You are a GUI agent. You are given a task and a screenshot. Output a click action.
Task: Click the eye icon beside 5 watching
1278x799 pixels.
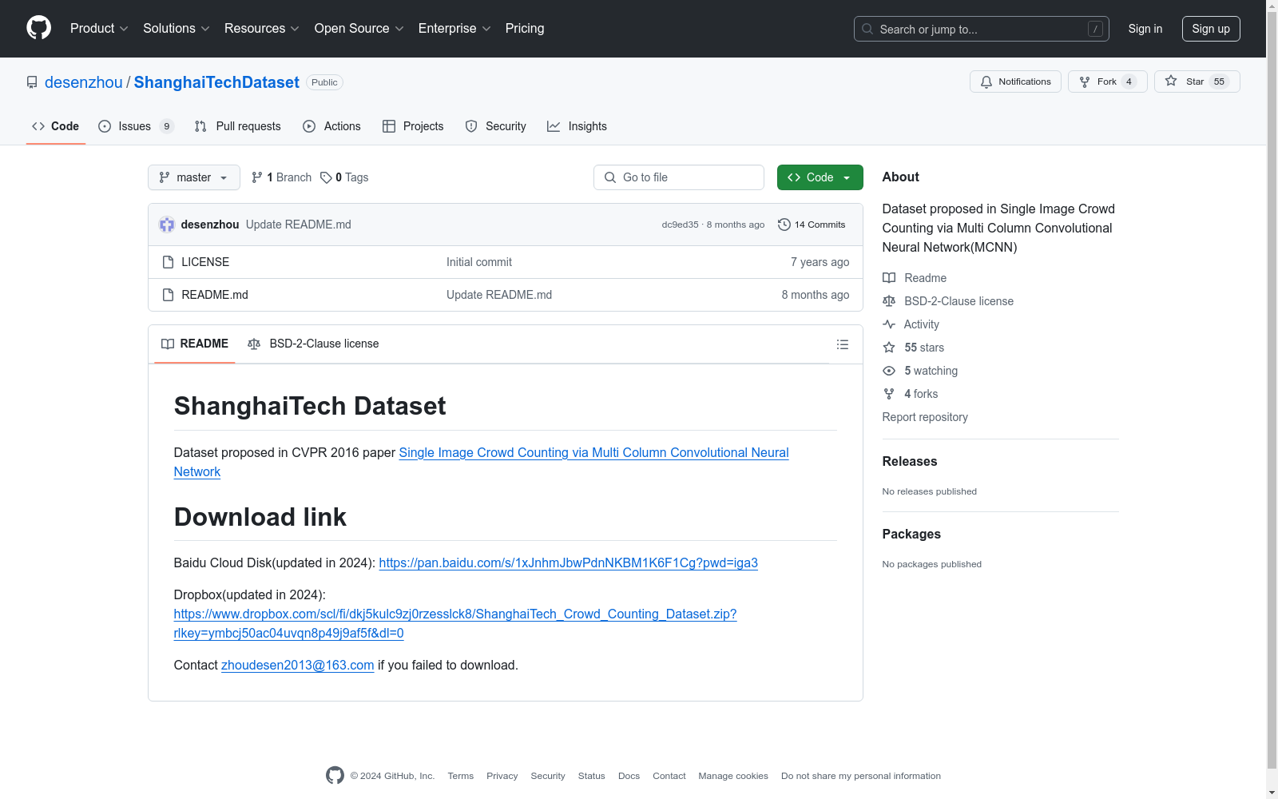click(889, 371)
